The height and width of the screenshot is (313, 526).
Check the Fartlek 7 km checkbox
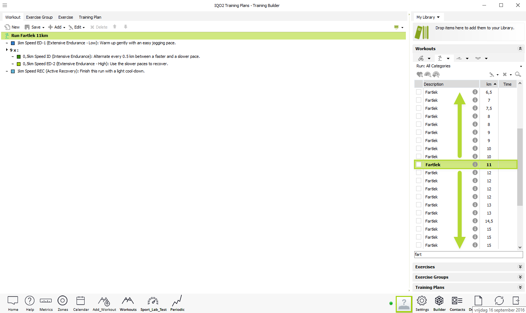coord(419,100)
